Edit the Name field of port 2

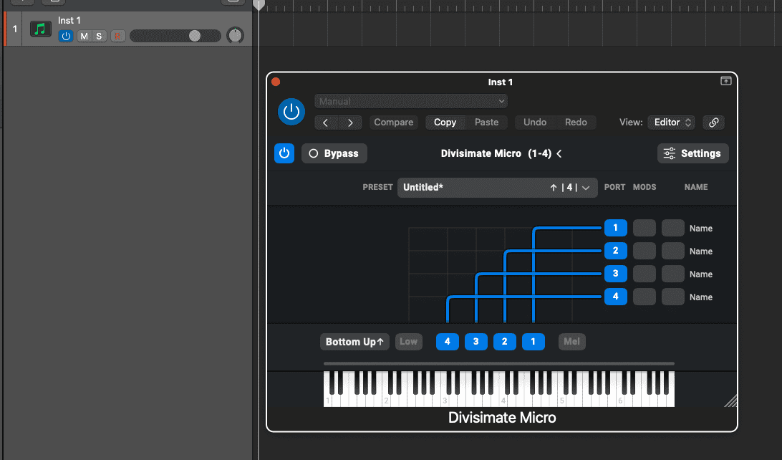700,251
